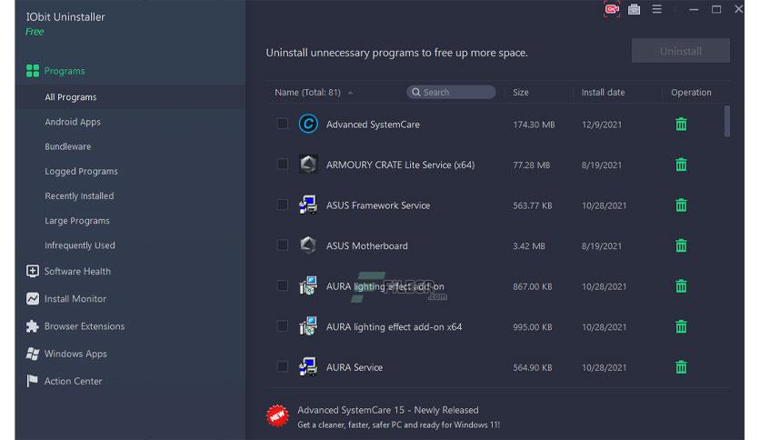The width and height of the screenshot is (760, 440).
Task: Click the 995.00 KB size value
Action: tap(532, 327)
